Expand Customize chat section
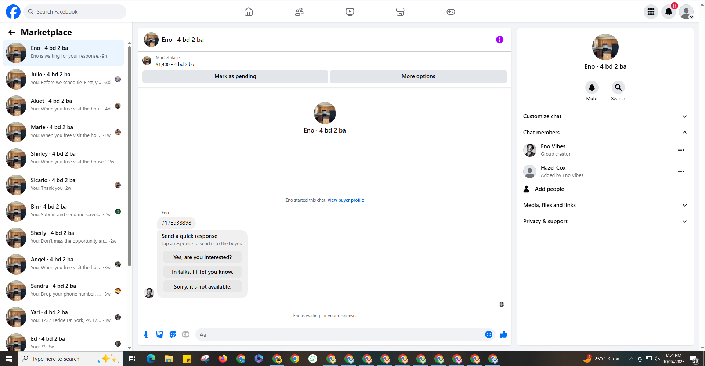The width and height of the screenshot is (705, 366). 605,116
